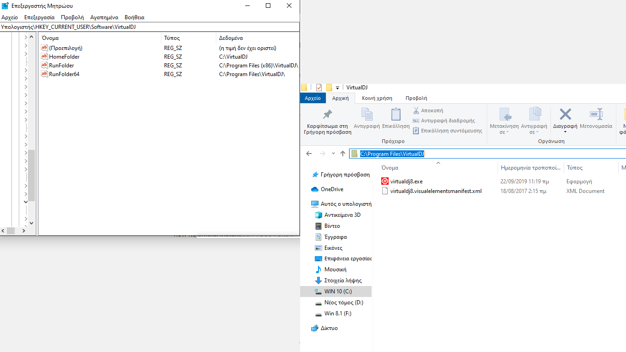Switch to the Αρχική ribbon tab

click(340, 98)
